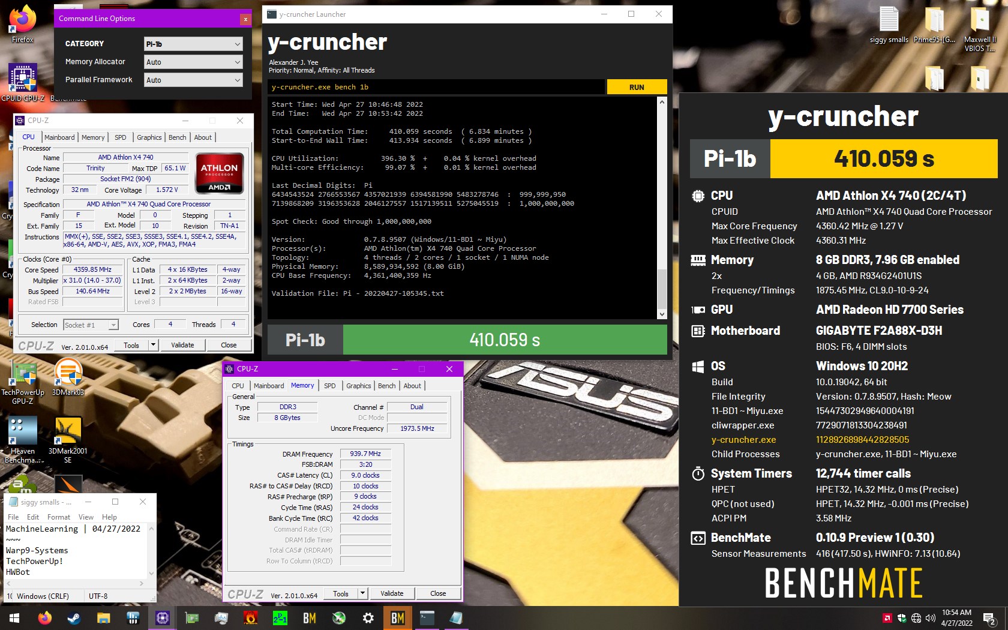Launch TechPowerUp GPU-Z desktop icon
Screen dimensions: 1008x630
tap(23, 382)
